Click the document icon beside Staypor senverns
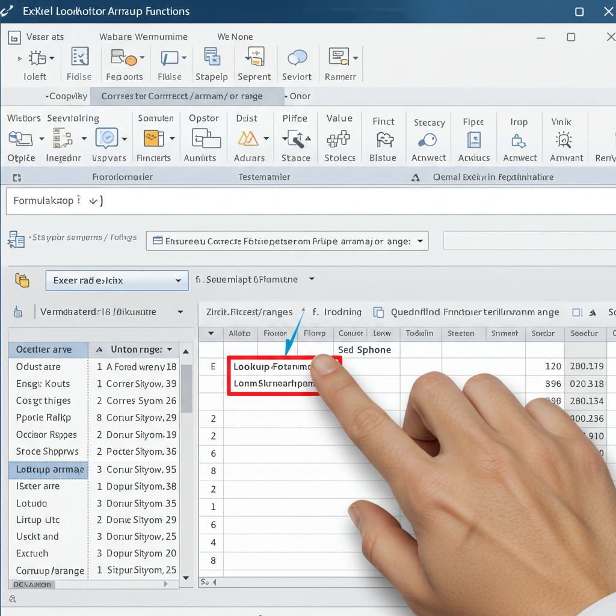This screenshot has height=616, width=616. click(x=16, y=239)
